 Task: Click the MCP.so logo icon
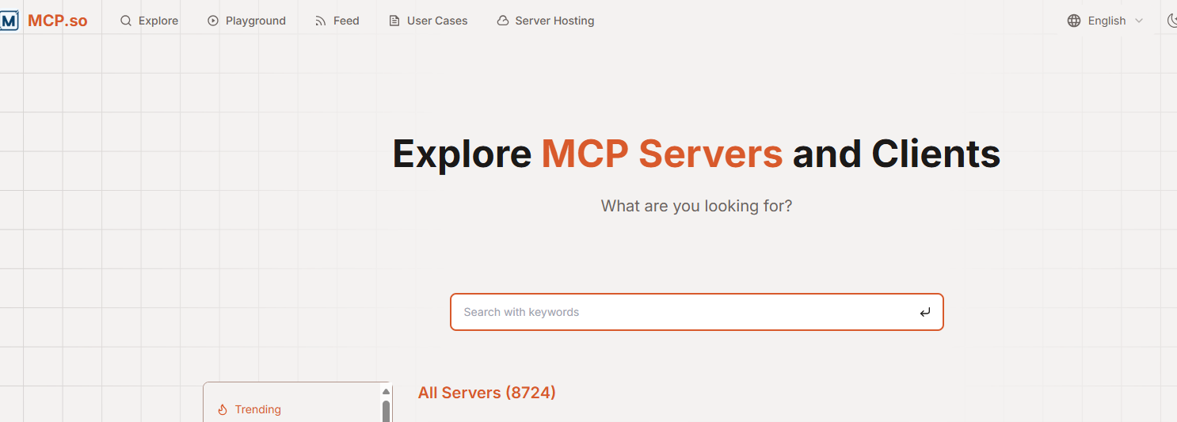tap(9, 21)
